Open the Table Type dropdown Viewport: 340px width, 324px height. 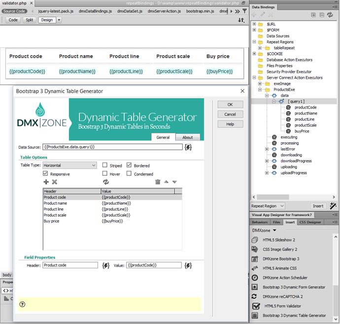pyautogui.click(x=69, y=165)
